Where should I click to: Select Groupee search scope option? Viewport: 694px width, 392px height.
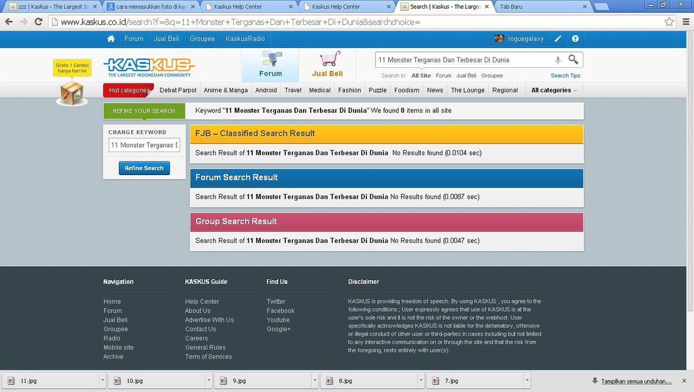pos(492,76)
